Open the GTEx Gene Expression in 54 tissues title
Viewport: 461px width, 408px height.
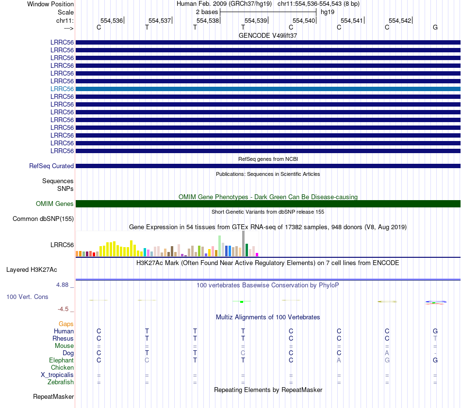pos(268,227)
